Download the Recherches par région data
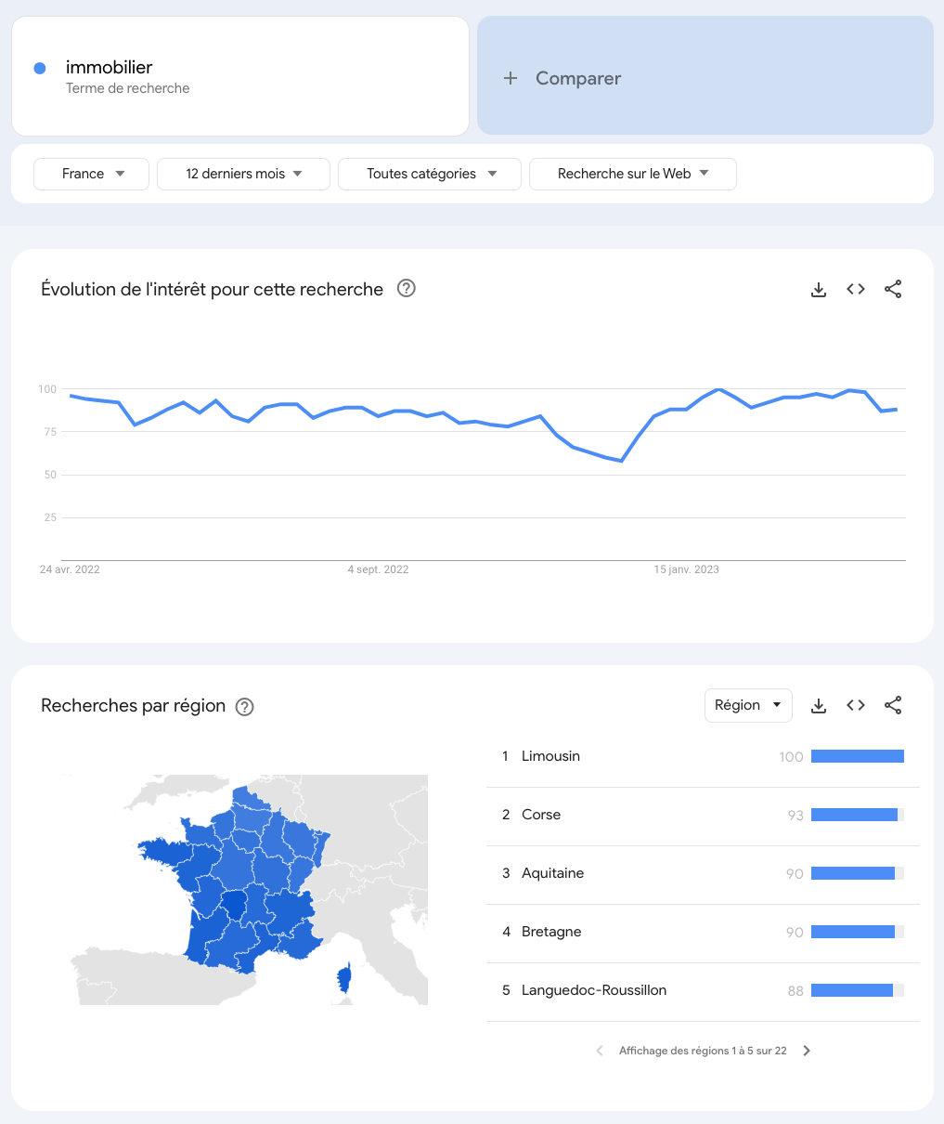The image size is (944, 1124). (819, 706)
